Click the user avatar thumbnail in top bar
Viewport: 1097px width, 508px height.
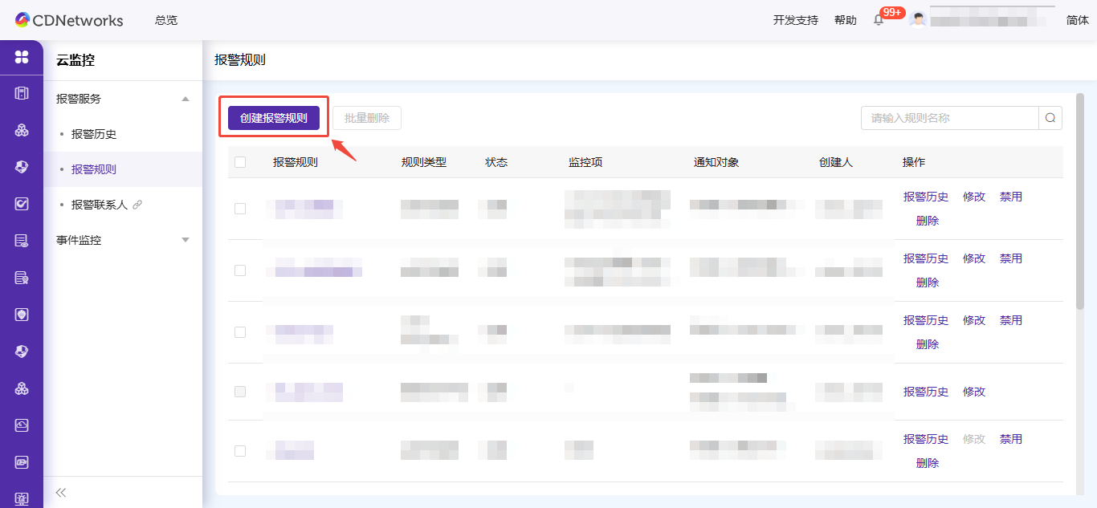(x=918, y=19)
